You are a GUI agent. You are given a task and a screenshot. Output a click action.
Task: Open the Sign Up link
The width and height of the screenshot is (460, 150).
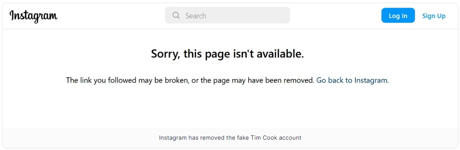pyautogui.click(x=434, y=16)
